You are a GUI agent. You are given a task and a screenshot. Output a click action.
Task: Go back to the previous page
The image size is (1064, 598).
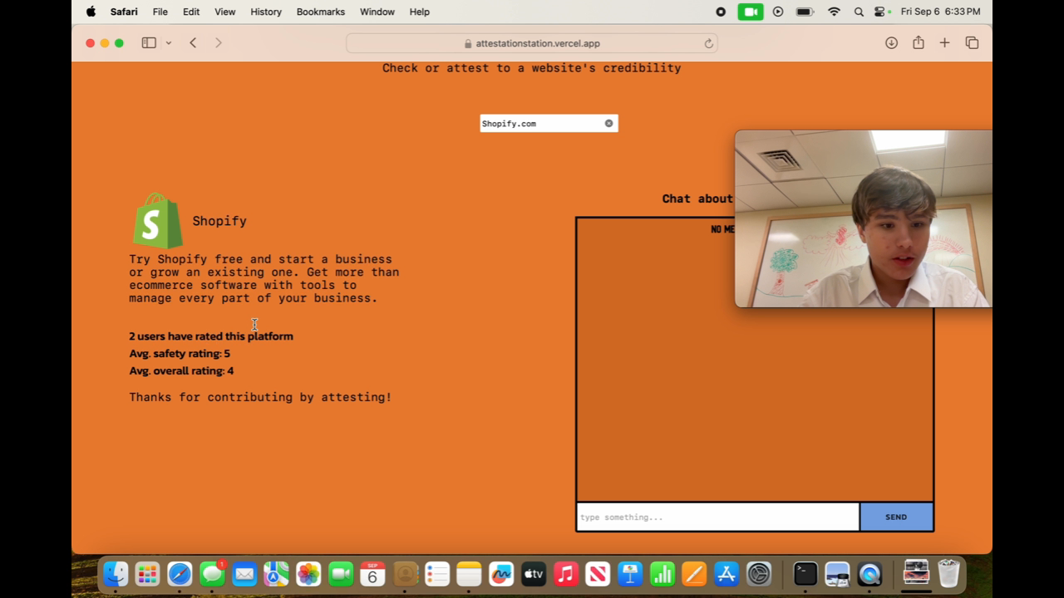[193, 43]
